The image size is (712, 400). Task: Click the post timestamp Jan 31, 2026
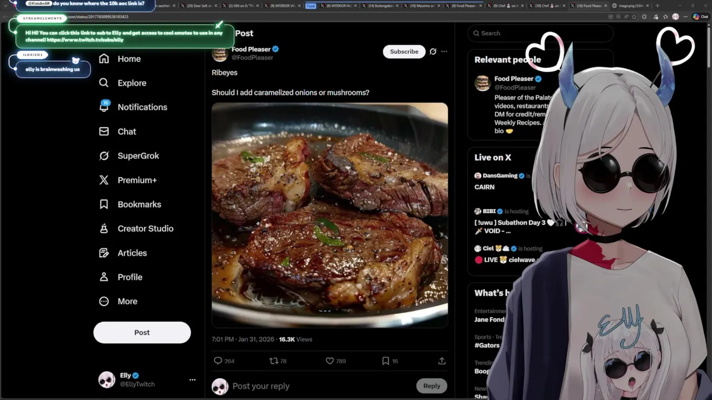click(243, 339)
